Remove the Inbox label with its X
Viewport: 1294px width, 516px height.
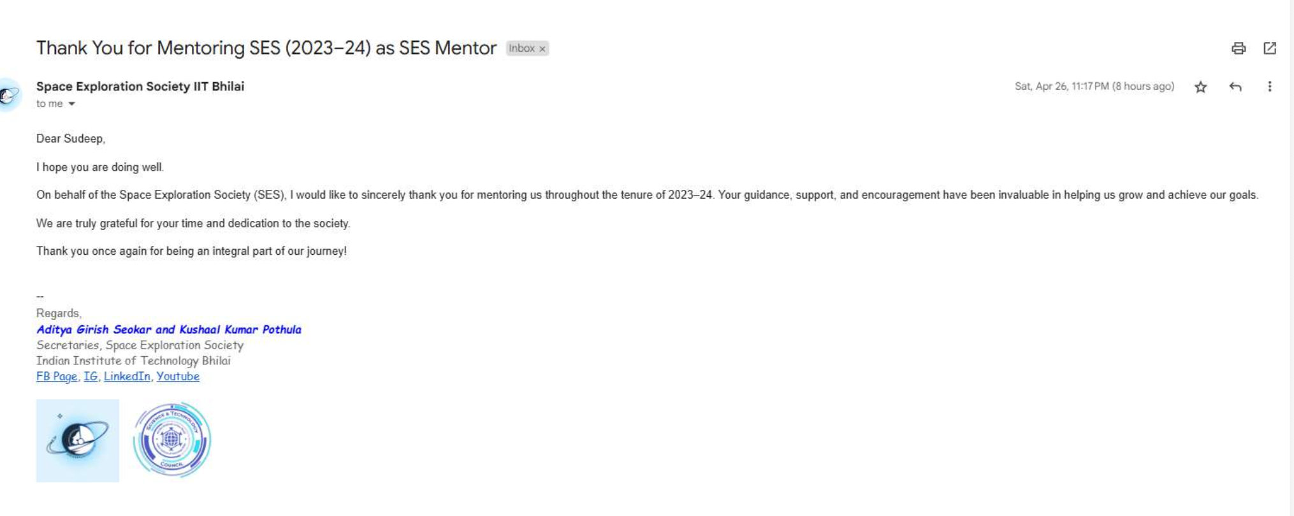coord(542,49)
